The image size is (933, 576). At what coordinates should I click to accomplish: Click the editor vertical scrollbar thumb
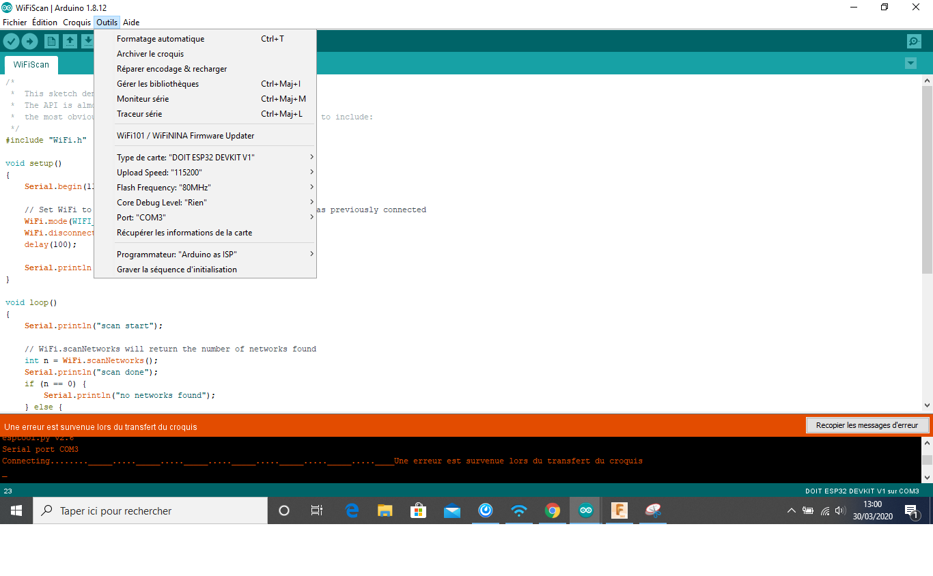click(x=927, y=179)
